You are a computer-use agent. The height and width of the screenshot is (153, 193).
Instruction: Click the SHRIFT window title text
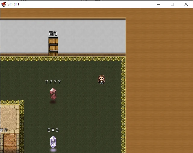pos(14,4)
